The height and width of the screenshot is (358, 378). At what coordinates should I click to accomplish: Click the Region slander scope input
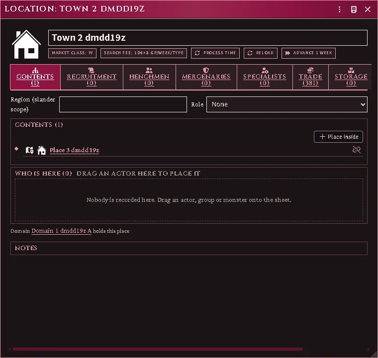pos(123,104)
